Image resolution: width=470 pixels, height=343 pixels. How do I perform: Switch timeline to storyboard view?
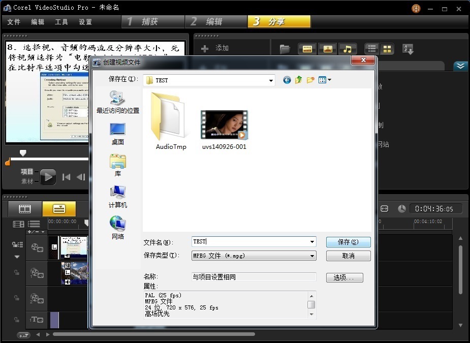25,208
